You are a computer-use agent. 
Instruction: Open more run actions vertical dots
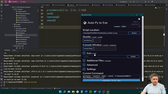click(x=137, y=2)
